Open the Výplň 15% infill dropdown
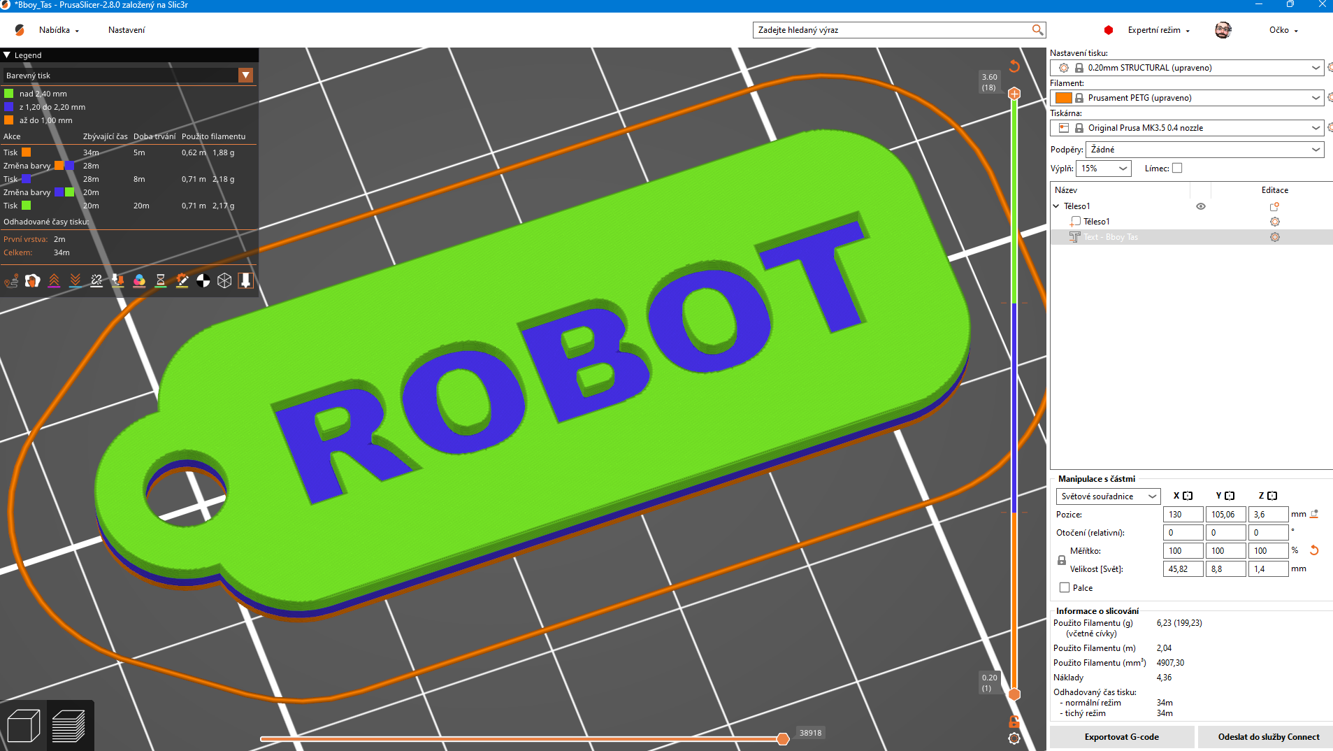Screen dimensions: 1333x751 pos(1103,169)
